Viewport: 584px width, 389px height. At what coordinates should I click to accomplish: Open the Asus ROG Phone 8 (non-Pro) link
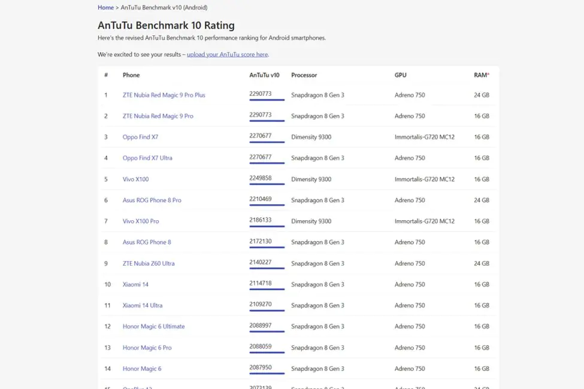[147, 242]
